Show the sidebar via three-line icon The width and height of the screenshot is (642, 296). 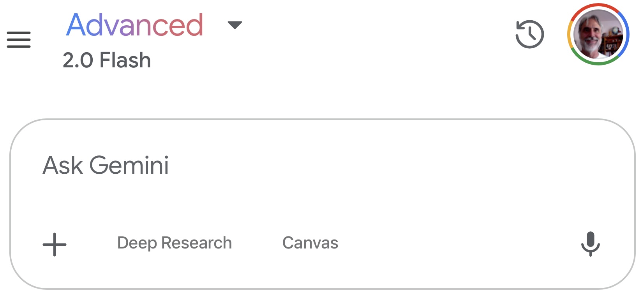pos(19,40)
